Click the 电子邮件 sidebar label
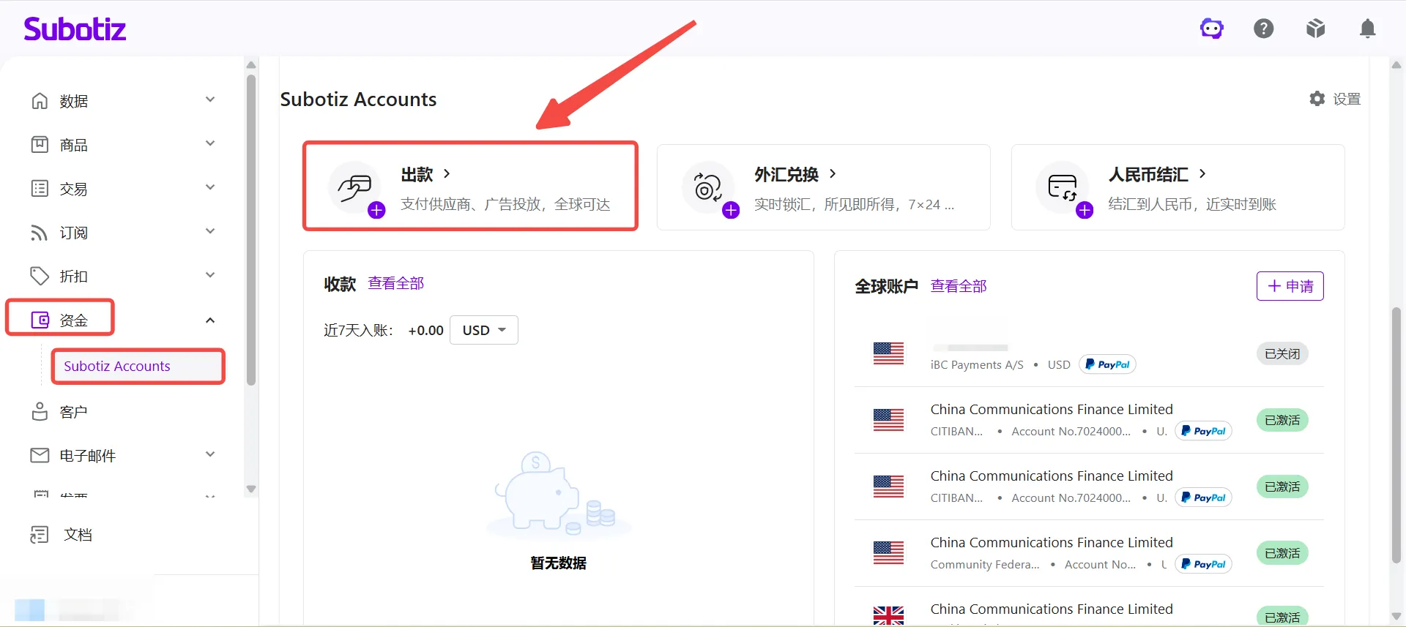Image resolution: width=1406 pixels, height=627 pixels. 87,455
